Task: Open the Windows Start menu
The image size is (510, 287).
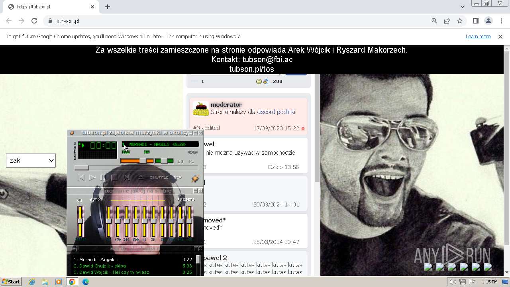Action: pos(11,282)
